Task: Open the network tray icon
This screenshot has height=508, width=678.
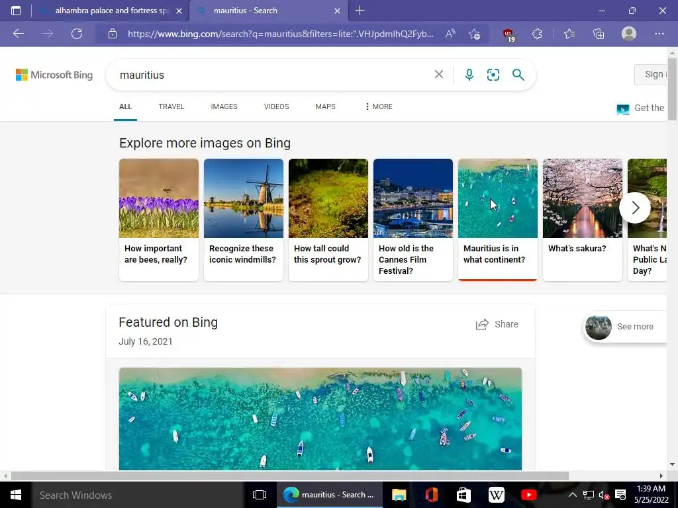Action: (x=588, y=495)
